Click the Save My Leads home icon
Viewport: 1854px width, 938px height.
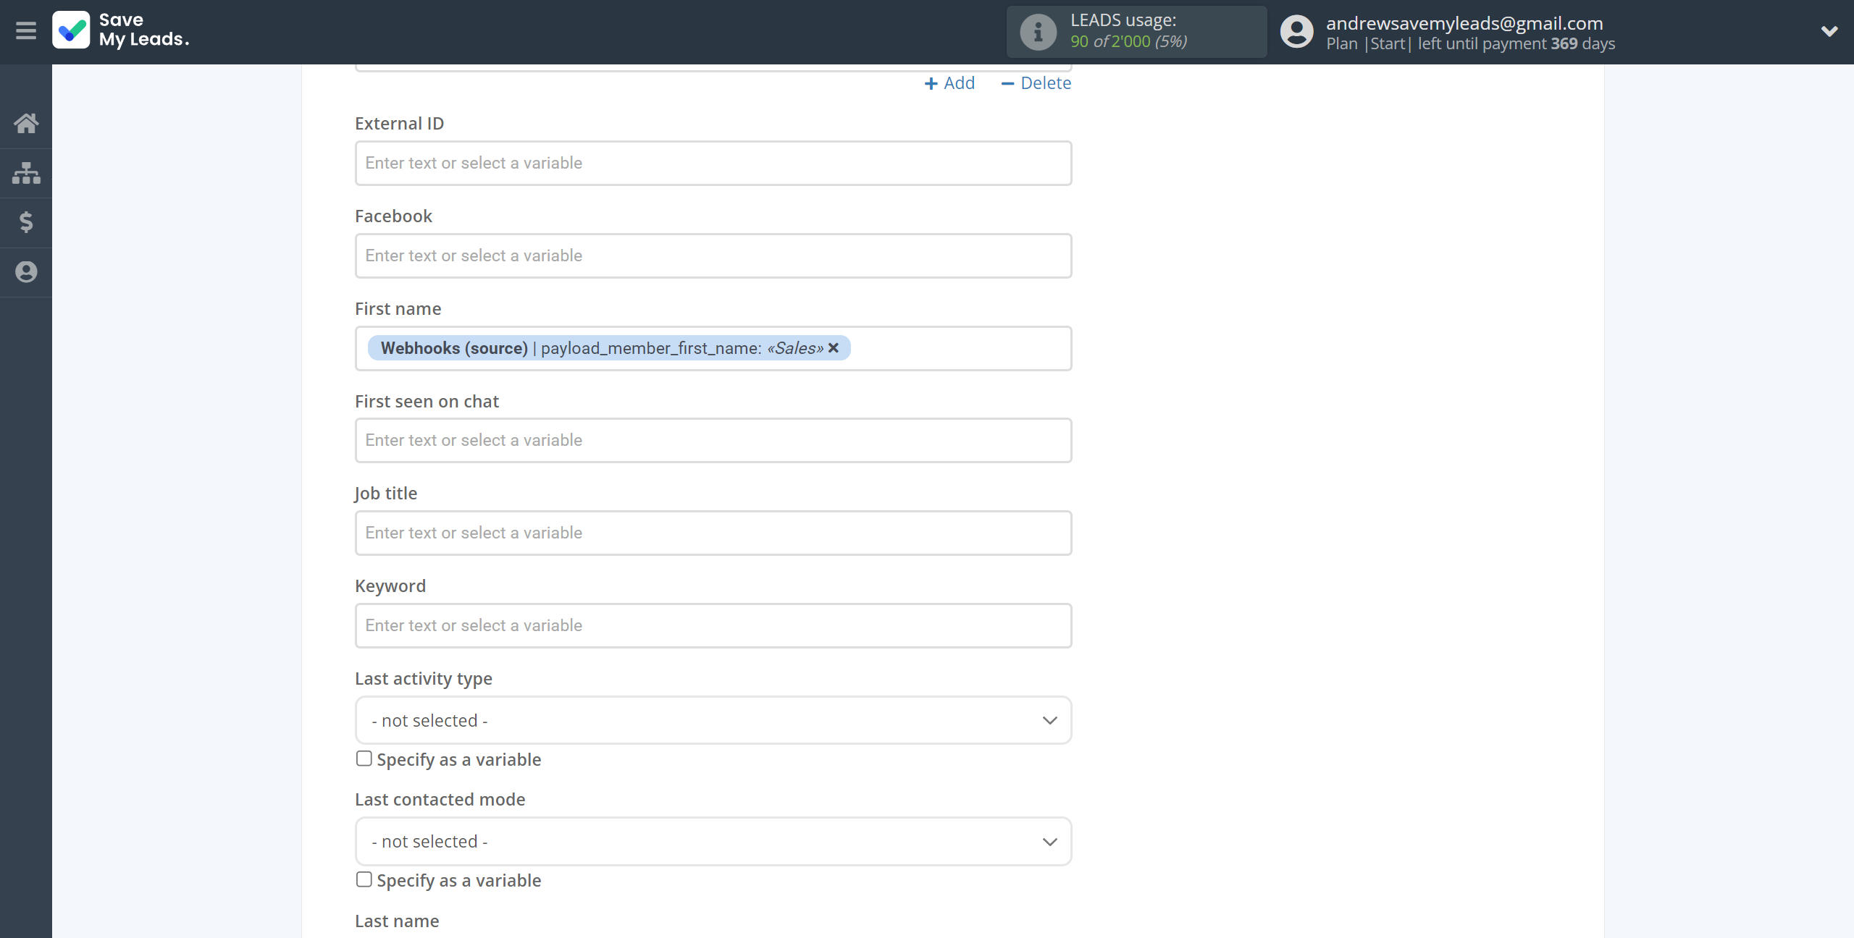tap(26, 119)
